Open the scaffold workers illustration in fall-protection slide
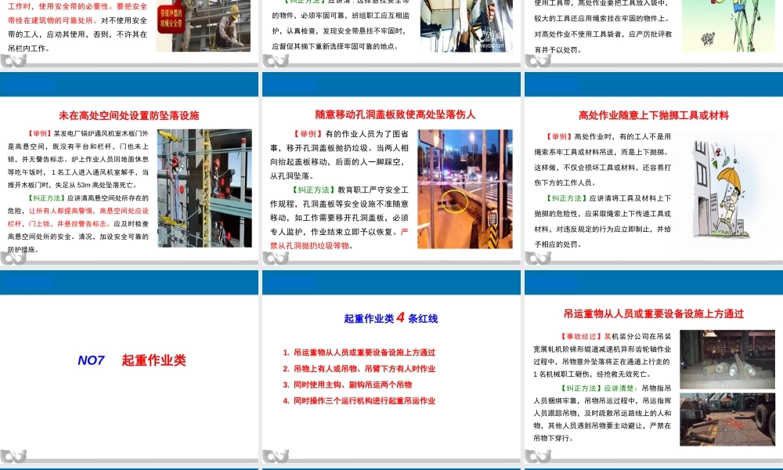 [x=204, y=188]
